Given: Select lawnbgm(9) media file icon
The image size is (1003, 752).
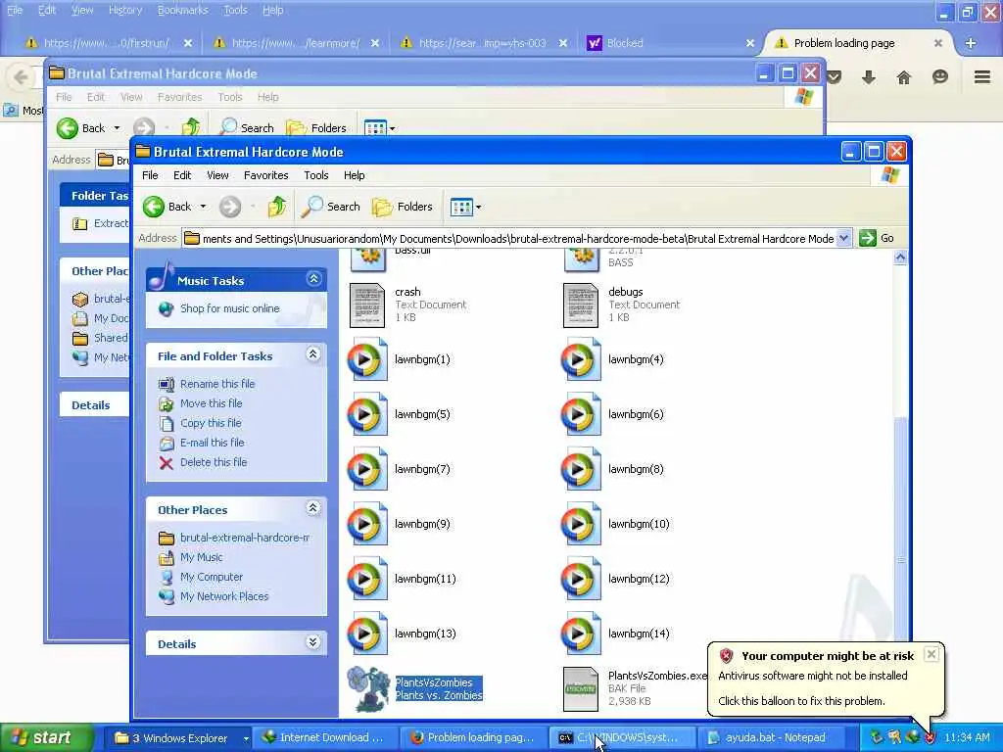Looking at the screenshot, I should (x=367, y=524).
